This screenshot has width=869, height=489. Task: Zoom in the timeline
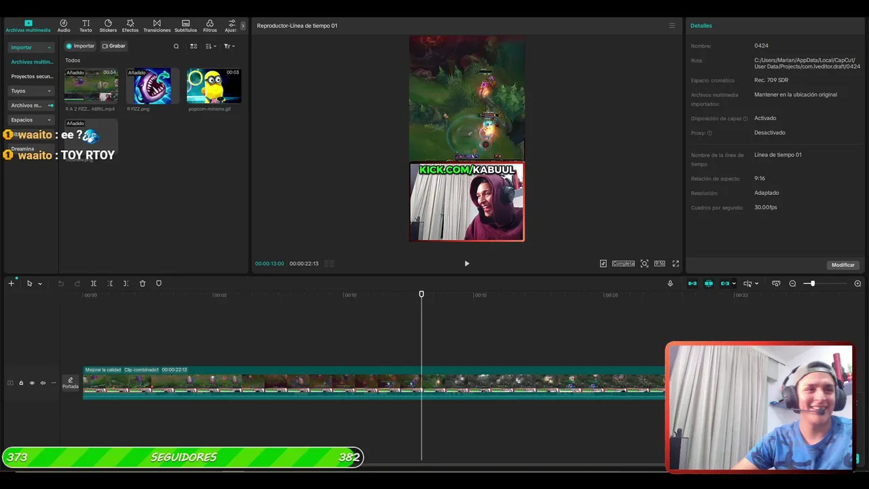pyautogui.click(x=857, y=283)
